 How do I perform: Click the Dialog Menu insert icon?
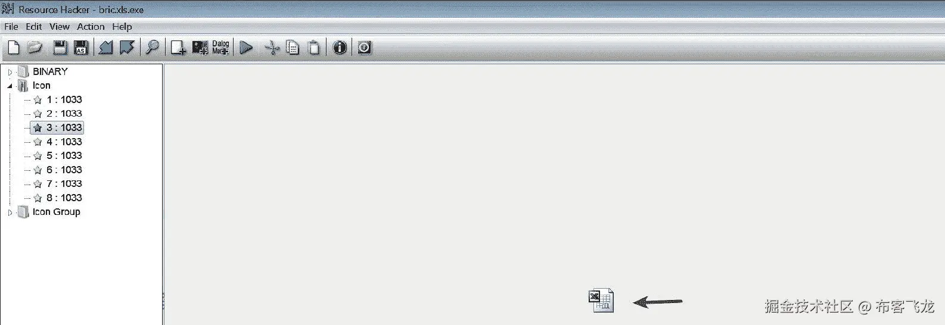[220, 48]
